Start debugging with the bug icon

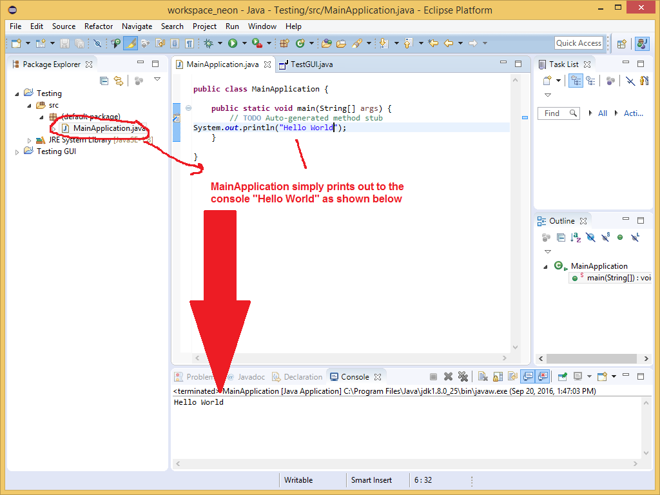click(x=208, y=43)
